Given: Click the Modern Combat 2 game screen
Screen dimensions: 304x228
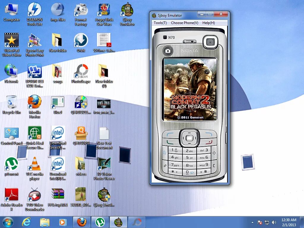Looking at the screenshot, I should tap(190, 90).
